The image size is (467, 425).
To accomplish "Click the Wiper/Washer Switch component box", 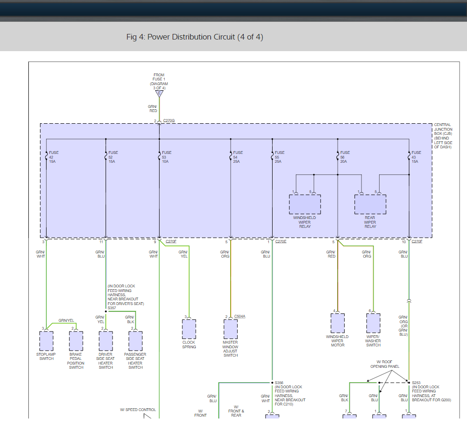I will 373,323.
